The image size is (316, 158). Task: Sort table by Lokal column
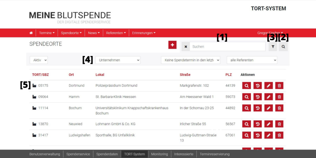pos(100,75)
